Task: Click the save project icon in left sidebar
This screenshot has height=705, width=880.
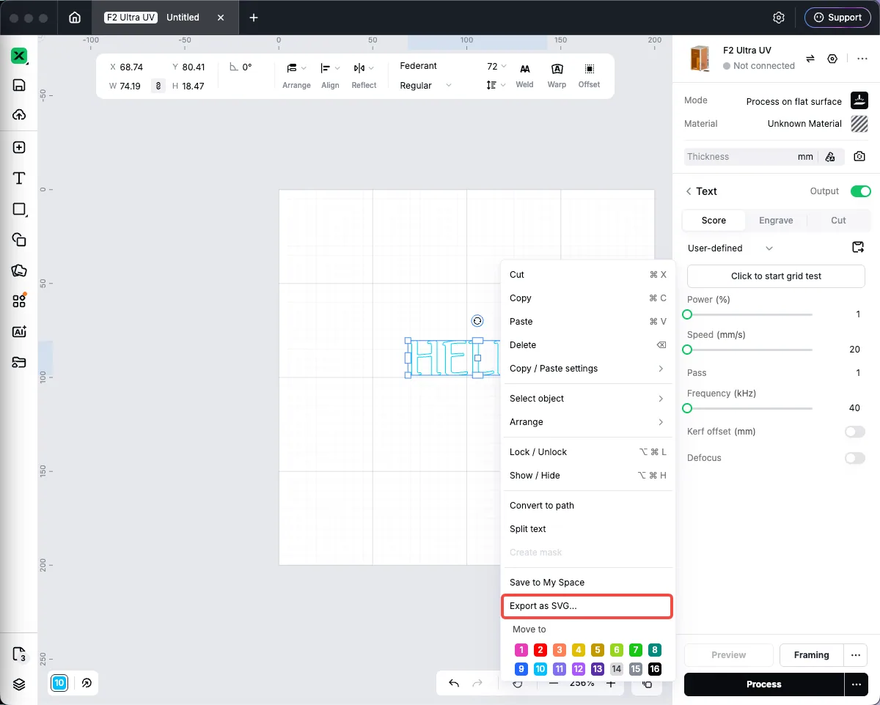Action: coord(19,85)
